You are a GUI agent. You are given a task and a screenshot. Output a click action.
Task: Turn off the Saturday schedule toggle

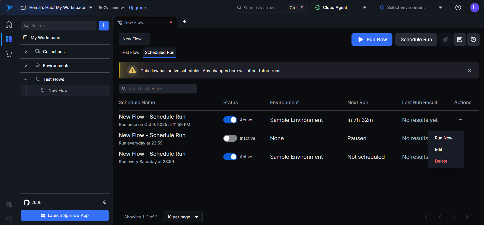(230, 157)
